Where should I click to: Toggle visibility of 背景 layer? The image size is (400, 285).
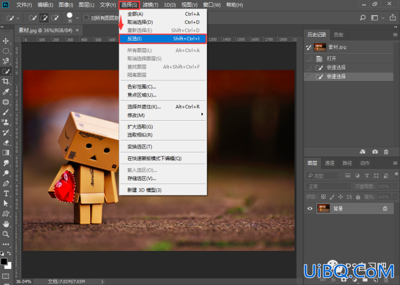(x=310, y=209)
